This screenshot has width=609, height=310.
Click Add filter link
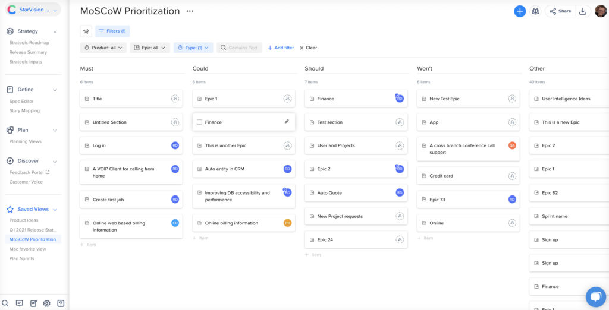tap(280, 48)
